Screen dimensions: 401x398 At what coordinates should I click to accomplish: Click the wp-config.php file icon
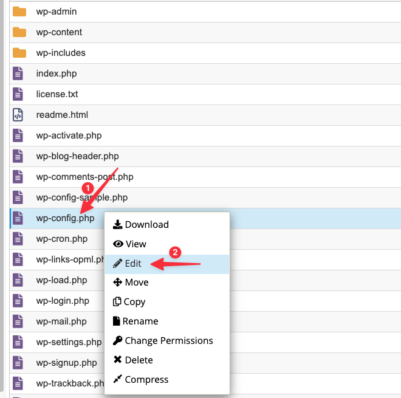click(x=18, y=218)
